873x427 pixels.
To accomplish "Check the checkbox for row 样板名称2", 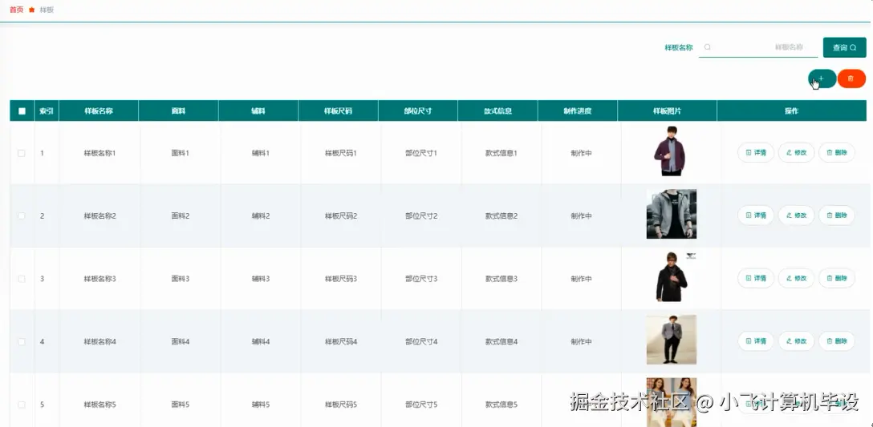I will [22, 216].
